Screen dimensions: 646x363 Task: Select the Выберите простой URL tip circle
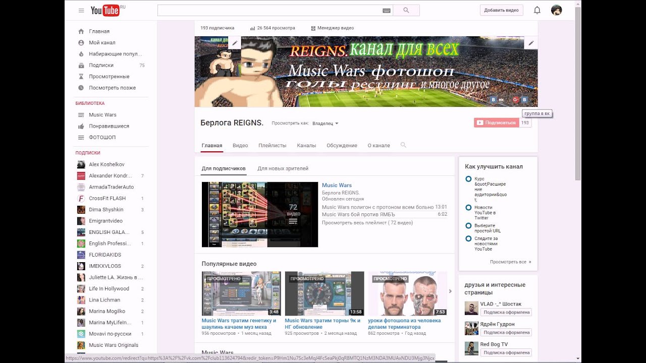click(468, 226)
